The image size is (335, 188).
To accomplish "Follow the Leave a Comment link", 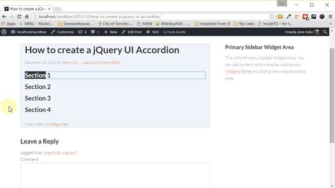I will tap(97, 63).
